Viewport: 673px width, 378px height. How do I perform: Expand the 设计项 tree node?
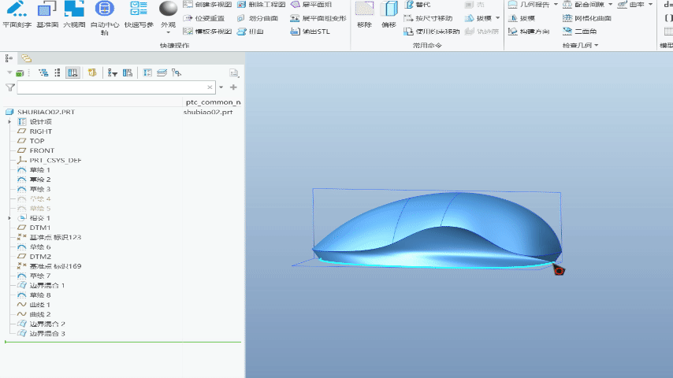pos(9,122)
